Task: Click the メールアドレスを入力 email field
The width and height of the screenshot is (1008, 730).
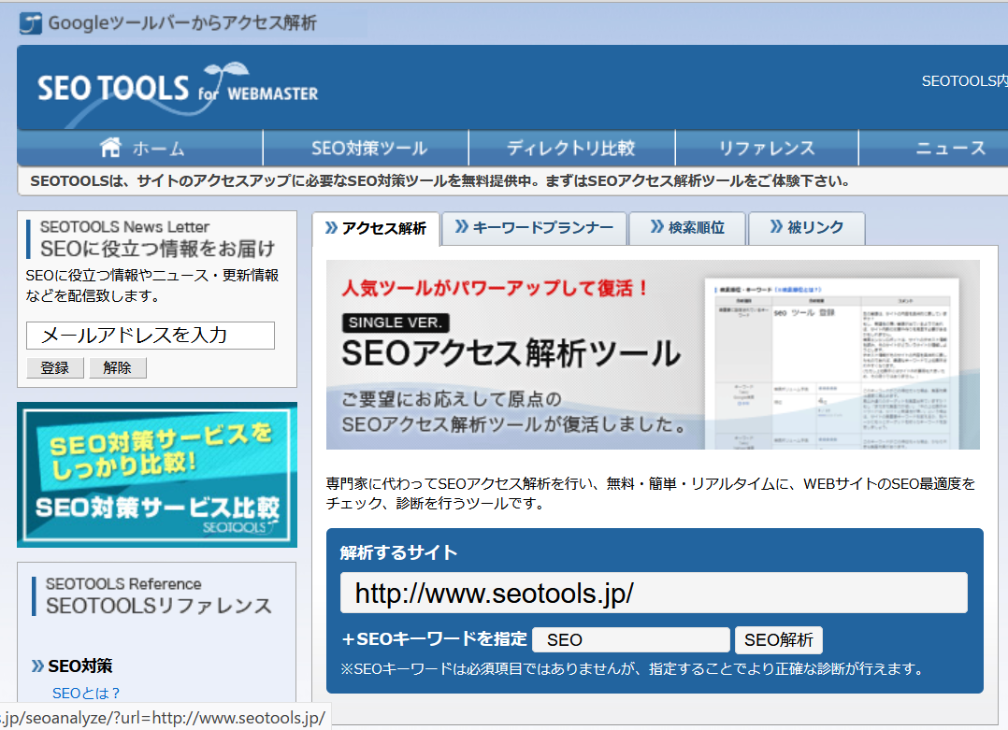Action: coord(151,336)
